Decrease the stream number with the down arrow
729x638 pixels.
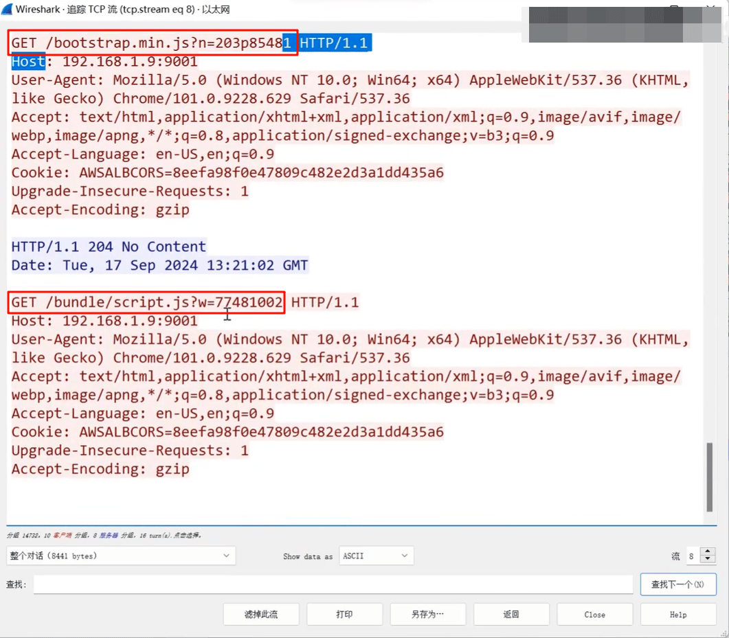point(708,560)
